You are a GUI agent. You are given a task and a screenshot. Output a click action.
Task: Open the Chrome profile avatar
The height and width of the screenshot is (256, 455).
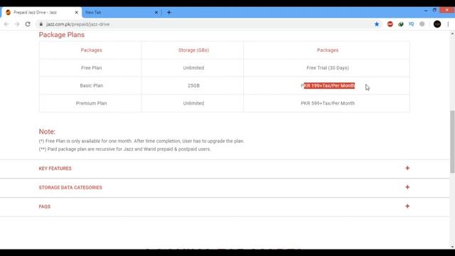437,24
